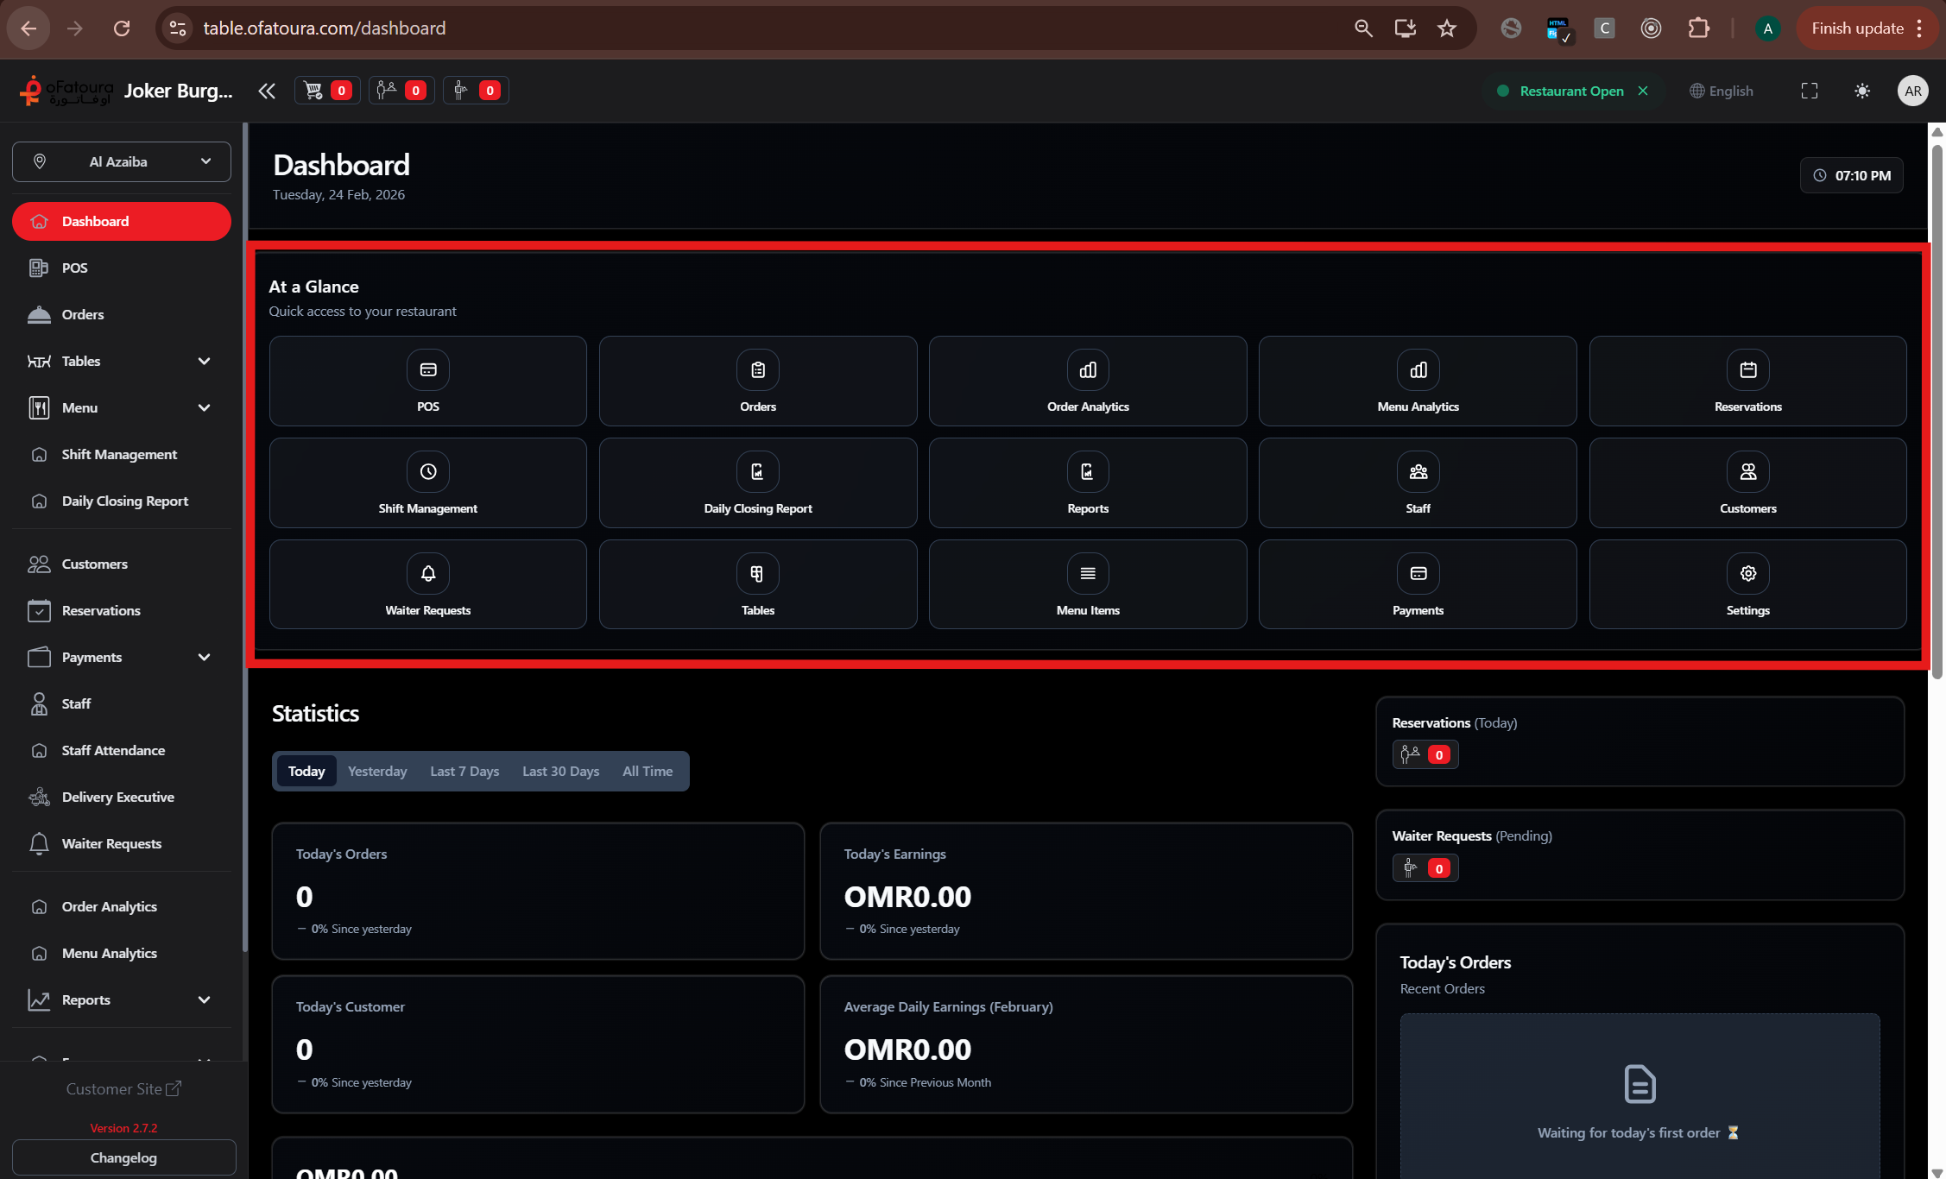Toggle fullscreen mode
1946x1179 pixels.
[x=1810, y=90]
